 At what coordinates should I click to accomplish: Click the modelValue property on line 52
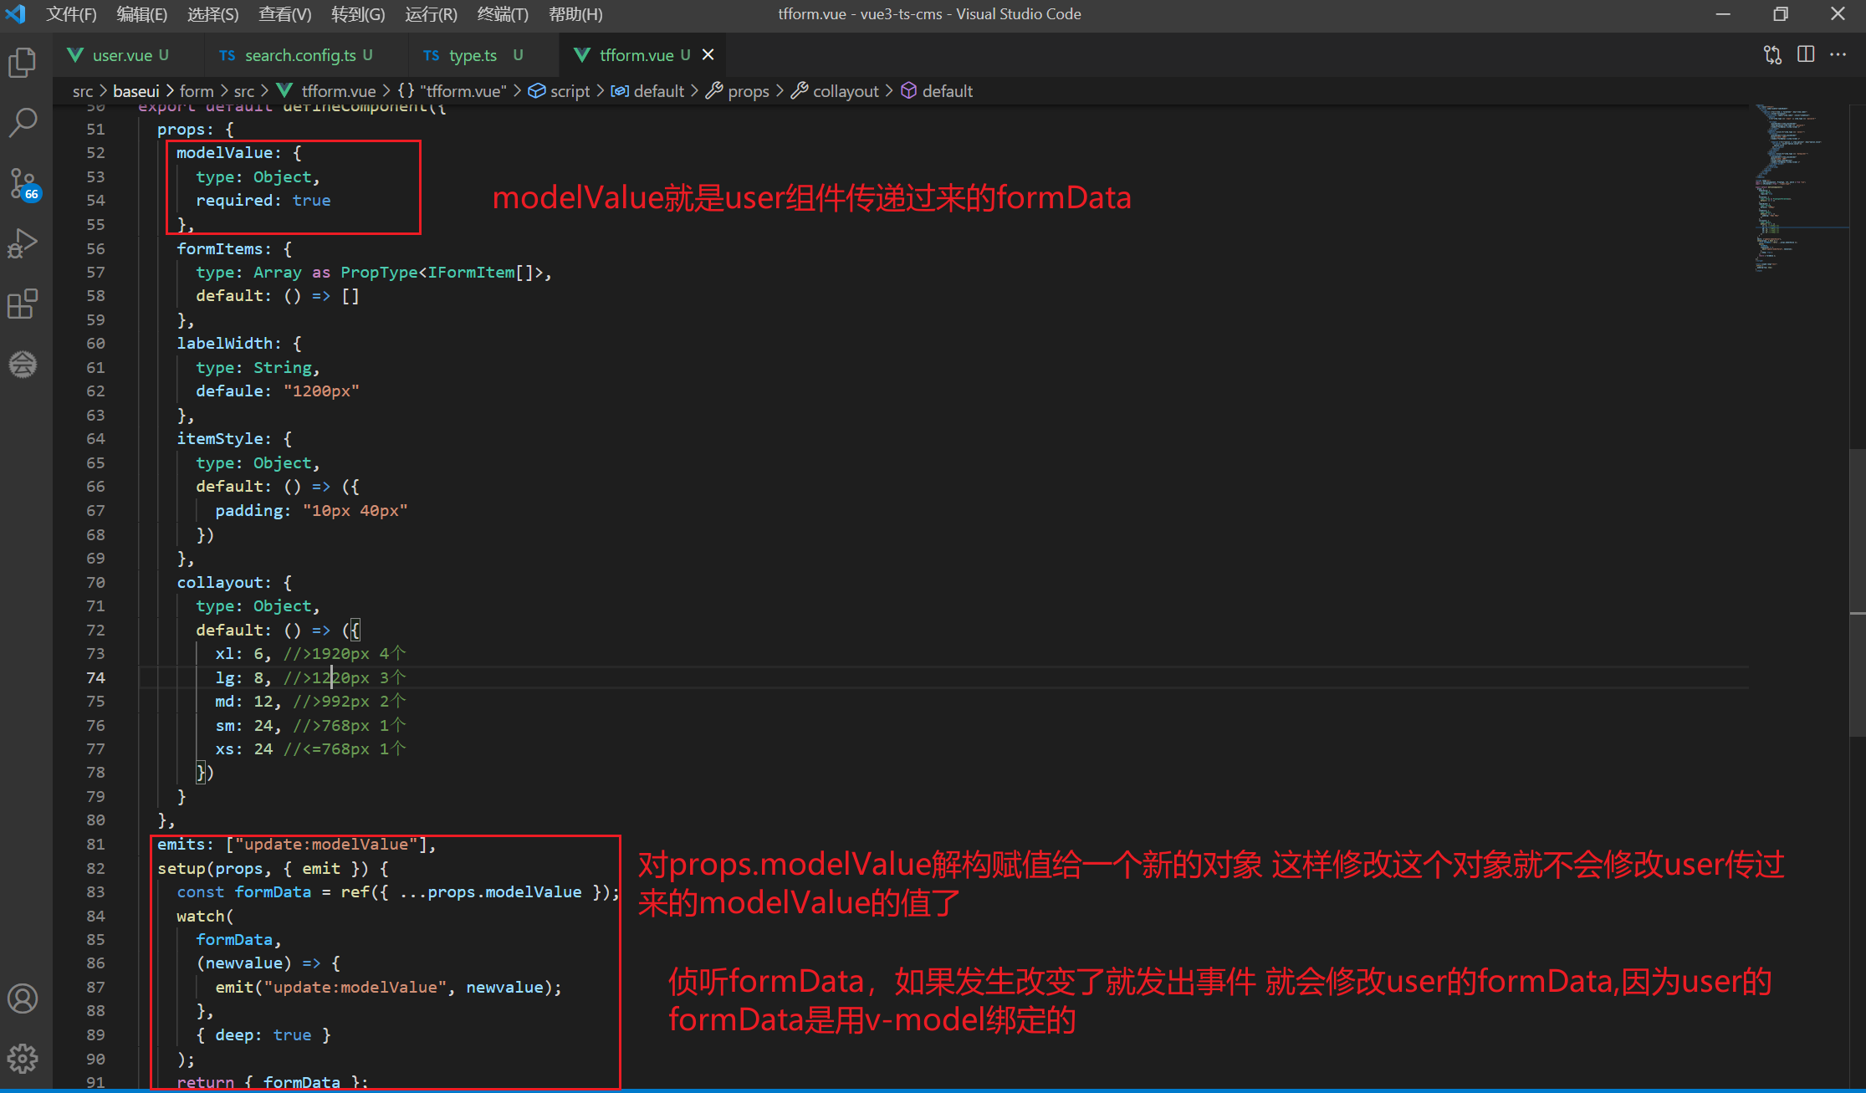tap(224, 153)
